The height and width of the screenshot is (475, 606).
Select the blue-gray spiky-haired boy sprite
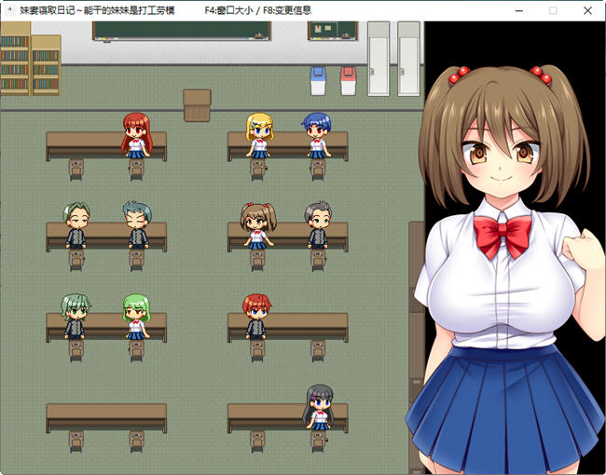click(x=136, y=224)
